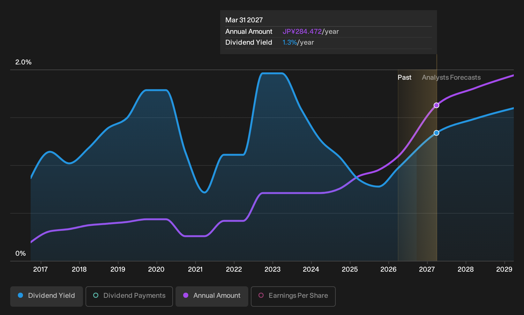Click the JP¥284.472 annual amount value
The image size is (524, 315).
tap(302, 32)
